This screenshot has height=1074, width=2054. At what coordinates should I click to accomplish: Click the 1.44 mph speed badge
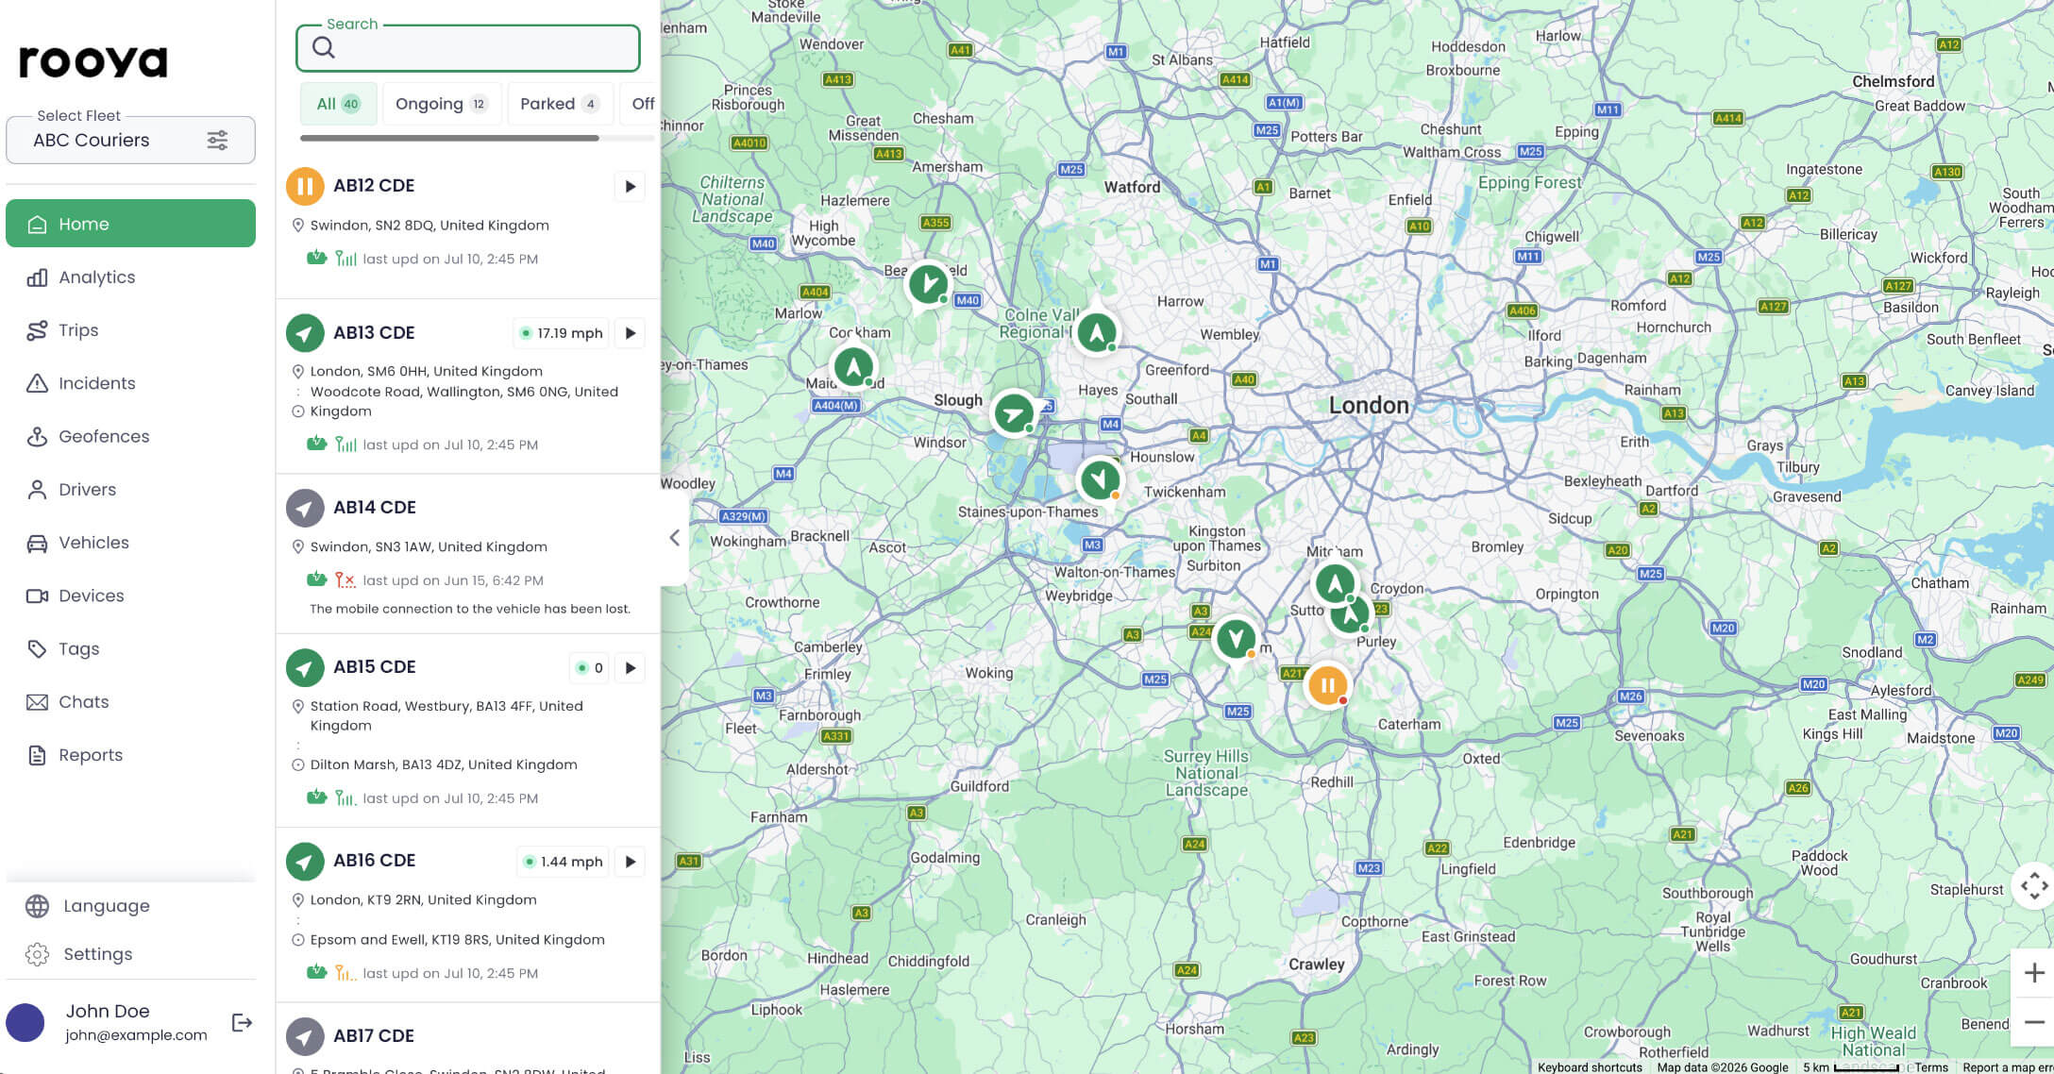[564, 862]
